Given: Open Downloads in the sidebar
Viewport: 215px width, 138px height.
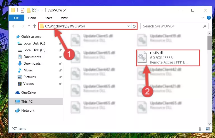Looking at the screenshot, I should (x=32, y=64).
